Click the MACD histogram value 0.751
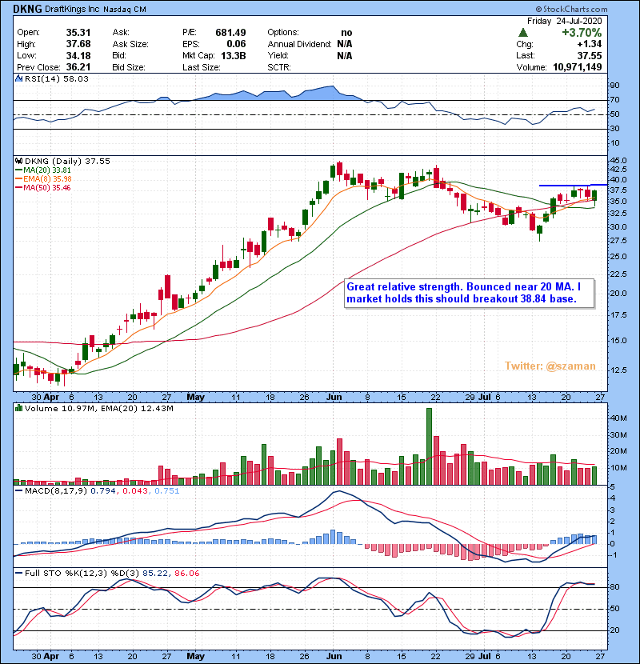Viewport: 640px width, 664px height. 167,491
